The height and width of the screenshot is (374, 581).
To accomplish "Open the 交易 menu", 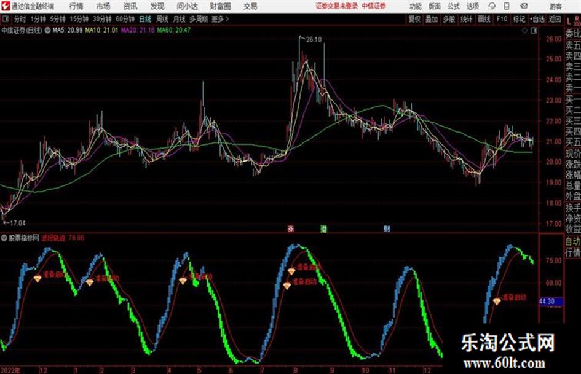I will 250,6.
